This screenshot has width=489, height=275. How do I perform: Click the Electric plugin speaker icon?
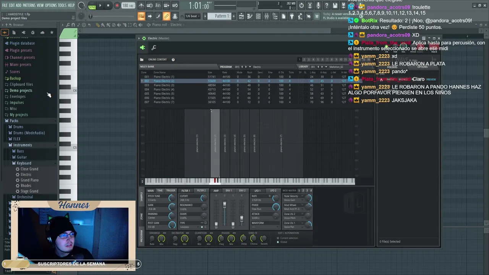coord(142,48)
